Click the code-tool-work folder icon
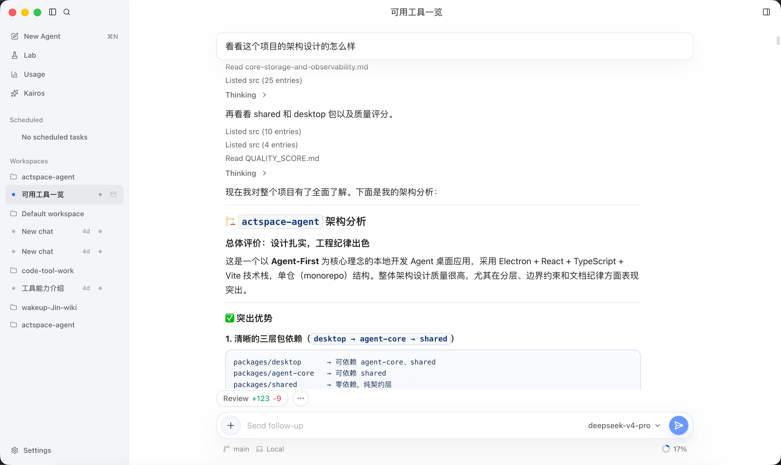The width and height of the screenshot is (781, 465). click(14, 270)
